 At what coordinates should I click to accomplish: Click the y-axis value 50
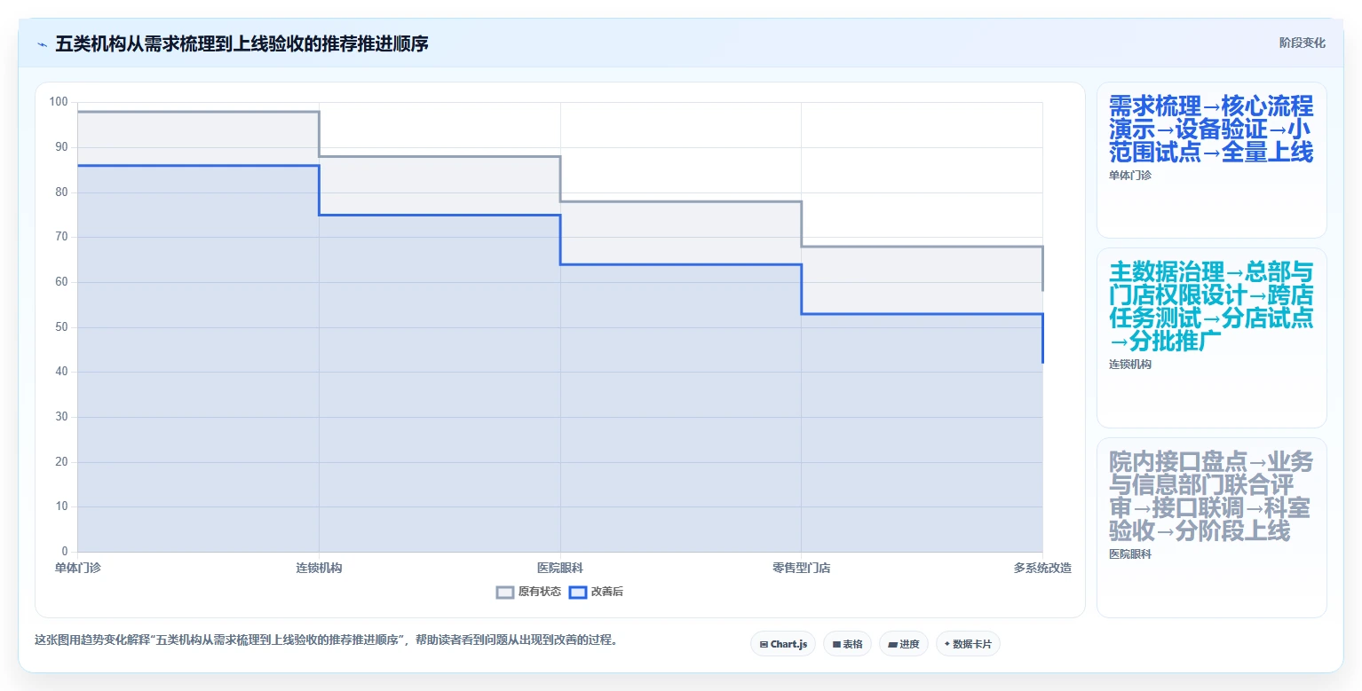pos(61,327)
